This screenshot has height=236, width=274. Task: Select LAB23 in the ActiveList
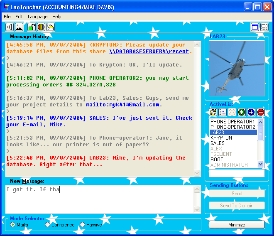coord(233,133)
